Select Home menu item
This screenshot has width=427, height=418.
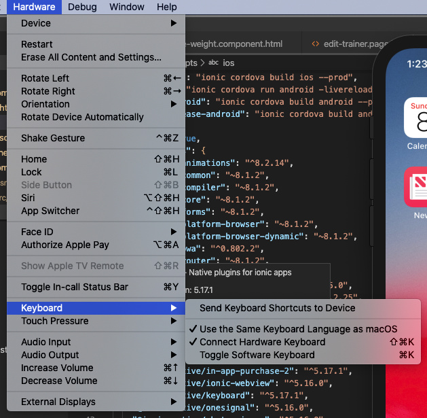click(96, 159)
